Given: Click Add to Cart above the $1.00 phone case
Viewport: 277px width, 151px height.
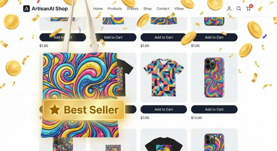Looking at the screenshot, I should pyautogui.click(x=214, y=37).
